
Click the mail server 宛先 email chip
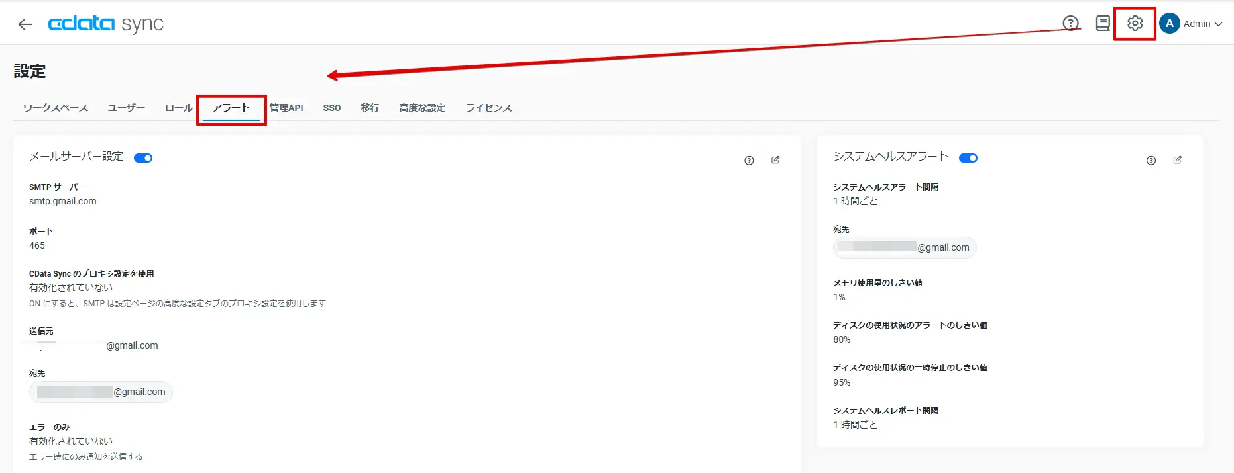click(x=101, y=392)
